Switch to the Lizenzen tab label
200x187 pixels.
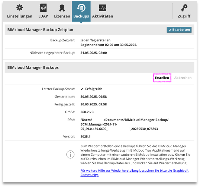coord(62,16)
